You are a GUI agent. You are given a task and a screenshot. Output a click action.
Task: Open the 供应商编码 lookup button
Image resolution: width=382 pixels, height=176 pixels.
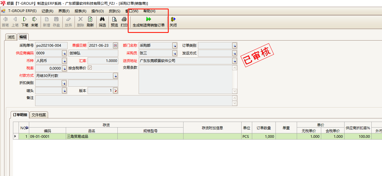coord(64,53)
